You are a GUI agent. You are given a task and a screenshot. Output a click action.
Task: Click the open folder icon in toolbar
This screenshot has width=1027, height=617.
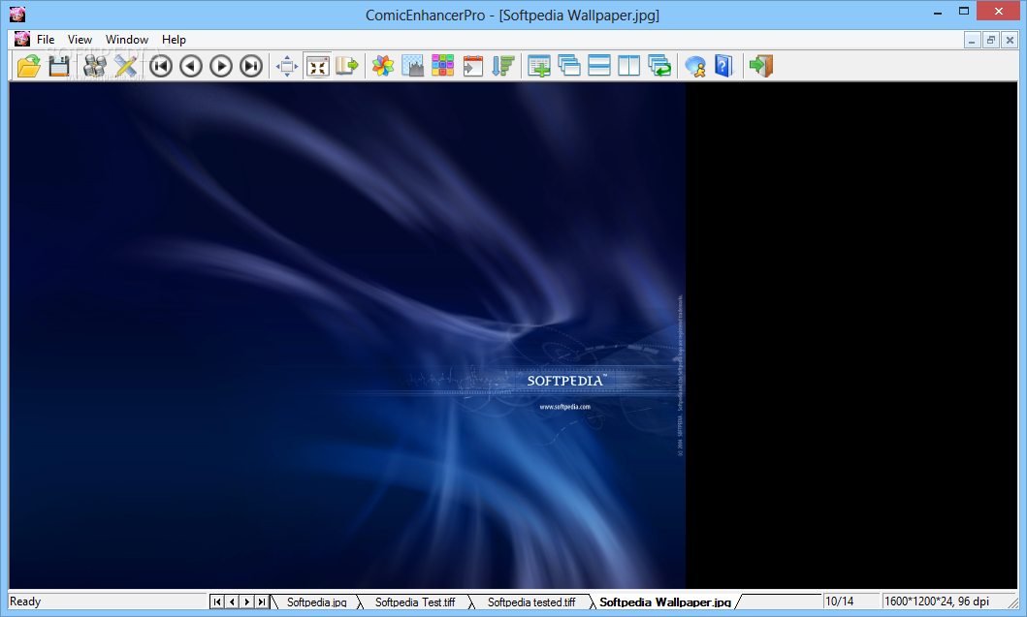click(x=28, y=66)
